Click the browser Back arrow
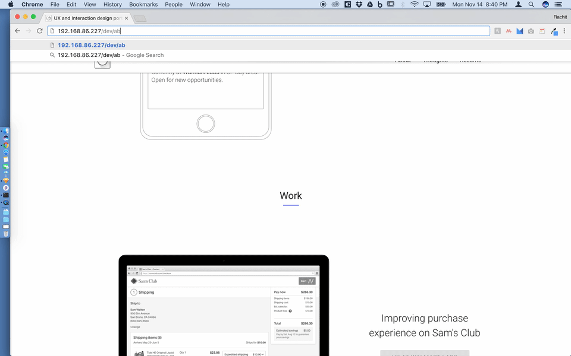This screenshot has width=571, height=356. pos(17,31)
